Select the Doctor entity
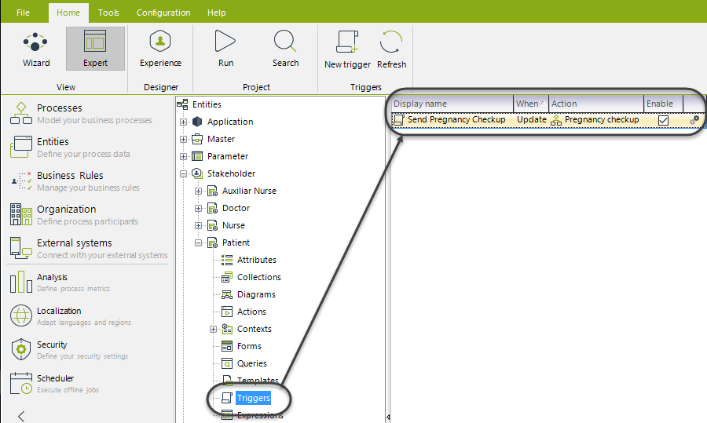This screenshot has width=707, height=423. click(x=236, y=208)
